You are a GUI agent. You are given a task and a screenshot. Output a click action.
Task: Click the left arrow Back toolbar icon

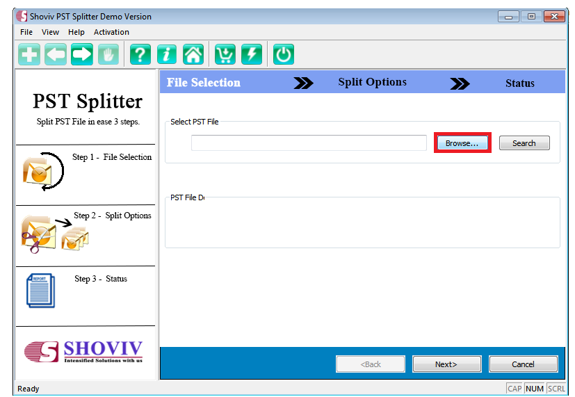pos(56,55)
